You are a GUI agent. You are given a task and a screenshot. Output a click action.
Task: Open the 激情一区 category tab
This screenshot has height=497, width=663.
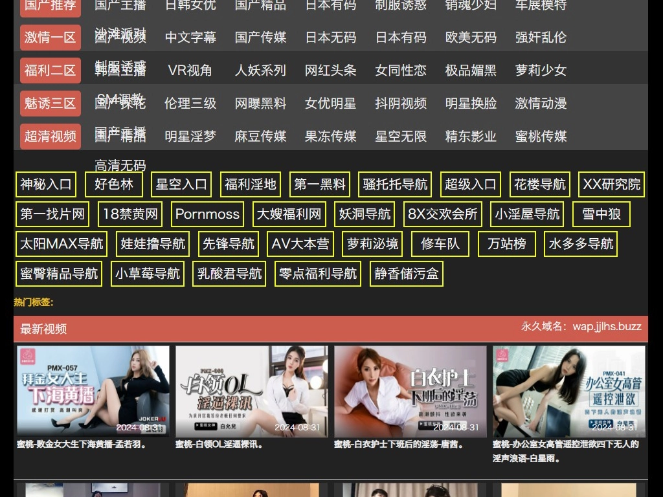(50, 38)
